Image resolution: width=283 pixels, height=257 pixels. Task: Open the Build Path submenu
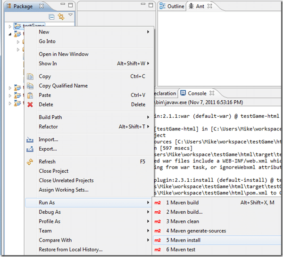pos(89,117)
